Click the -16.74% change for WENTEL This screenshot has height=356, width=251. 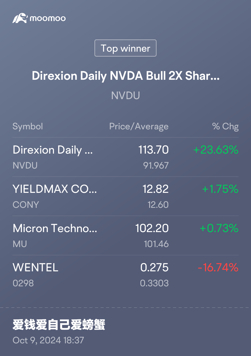218,267
